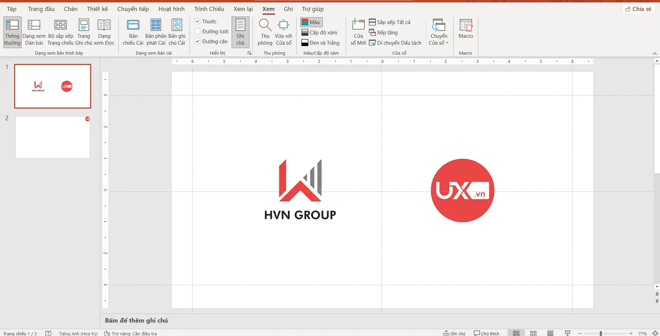Image resolution: width=660 pixels, height=336 pixels.
Task: Open Chuyển Cửa sổ dropdown
Action: (x=439, y=32)
